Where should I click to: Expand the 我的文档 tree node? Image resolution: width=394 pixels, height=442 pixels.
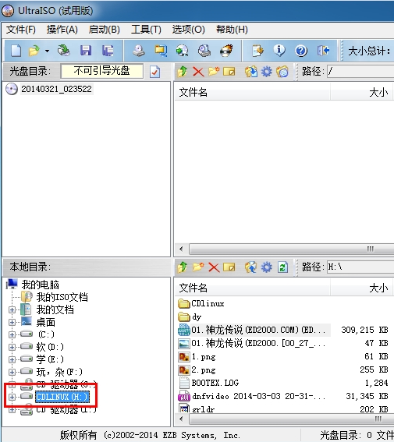(x=12, y=309)
